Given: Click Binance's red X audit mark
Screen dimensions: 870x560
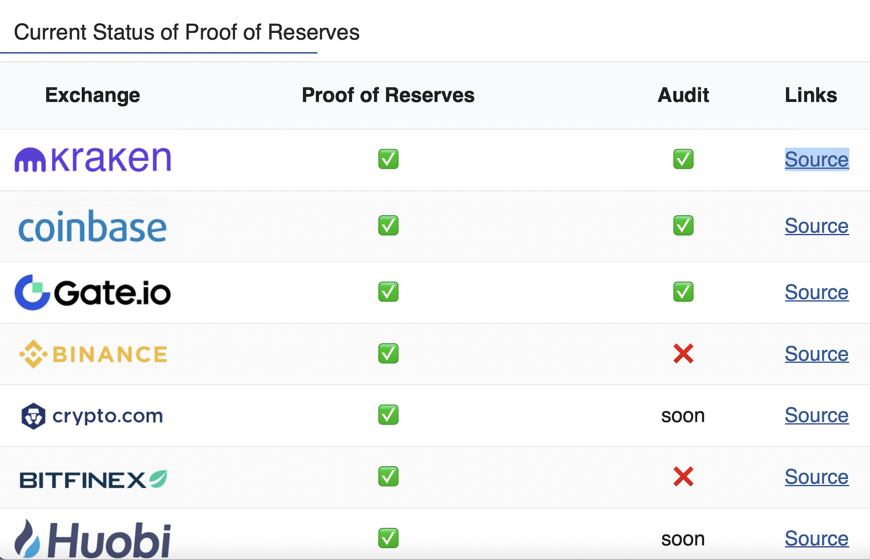Looking at the screenshot, I should 683,354.
